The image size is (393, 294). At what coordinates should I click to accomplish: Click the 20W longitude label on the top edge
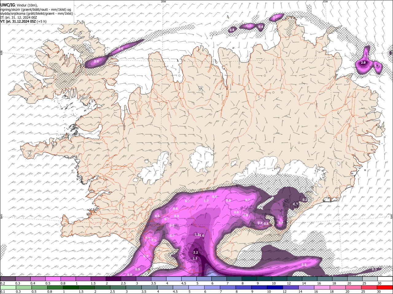(163, 2)
